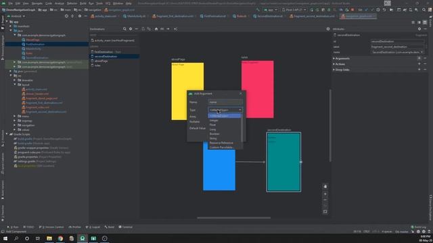Screen dimensions: 433x243
Task: Zoom to fit using canvas bottom icon
Action: (x=325, y=211)
